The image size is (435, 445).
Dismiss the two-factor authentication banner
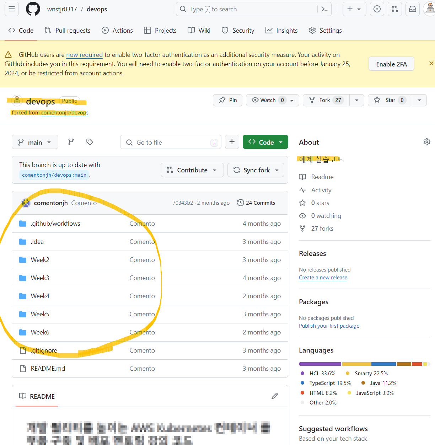(x=431, y=63)
